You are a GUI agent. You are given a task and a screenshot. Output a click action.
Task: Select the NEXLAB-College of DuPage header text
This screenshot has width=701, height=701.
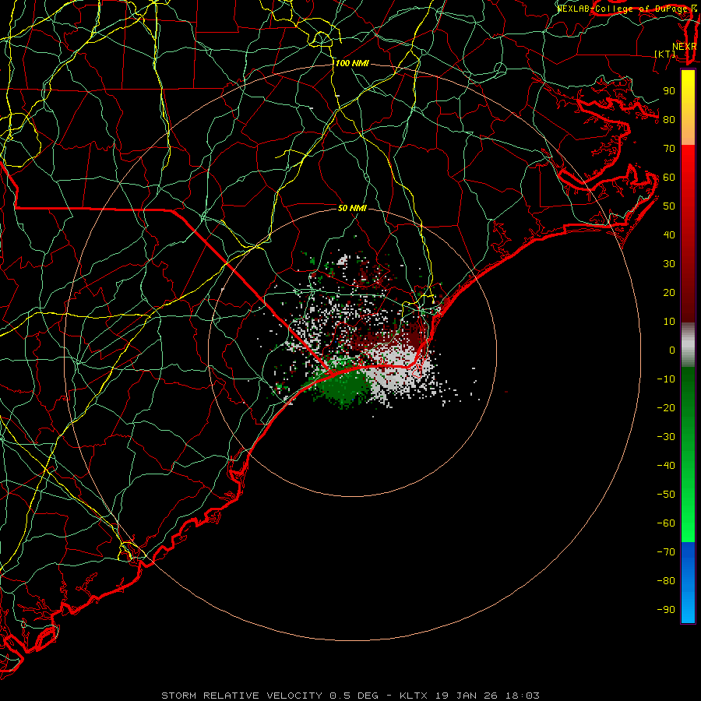624,9
